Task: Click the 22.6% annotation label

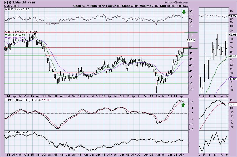Action: (191, 40)
